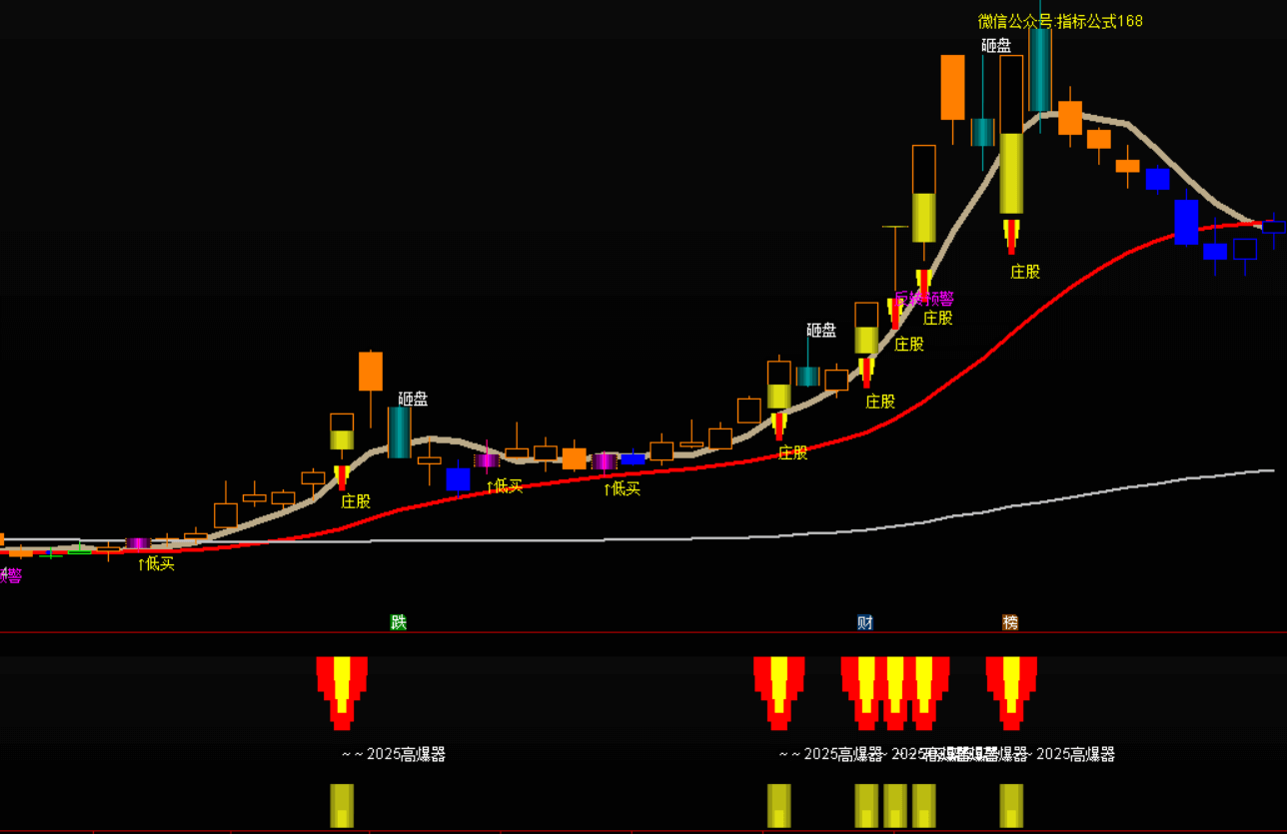Click the 微信公众号 指标公式168 watermark text
The height and width of the screenshot is (834, 1287).
point(1060,21)
